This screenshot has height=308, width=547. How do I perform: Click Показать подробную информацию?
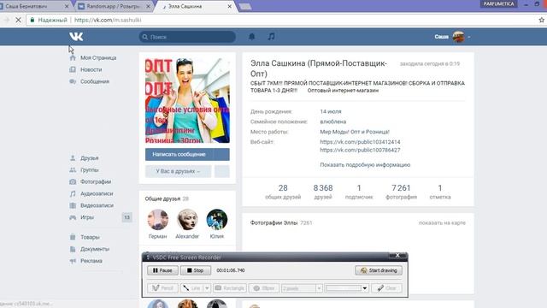365,165
